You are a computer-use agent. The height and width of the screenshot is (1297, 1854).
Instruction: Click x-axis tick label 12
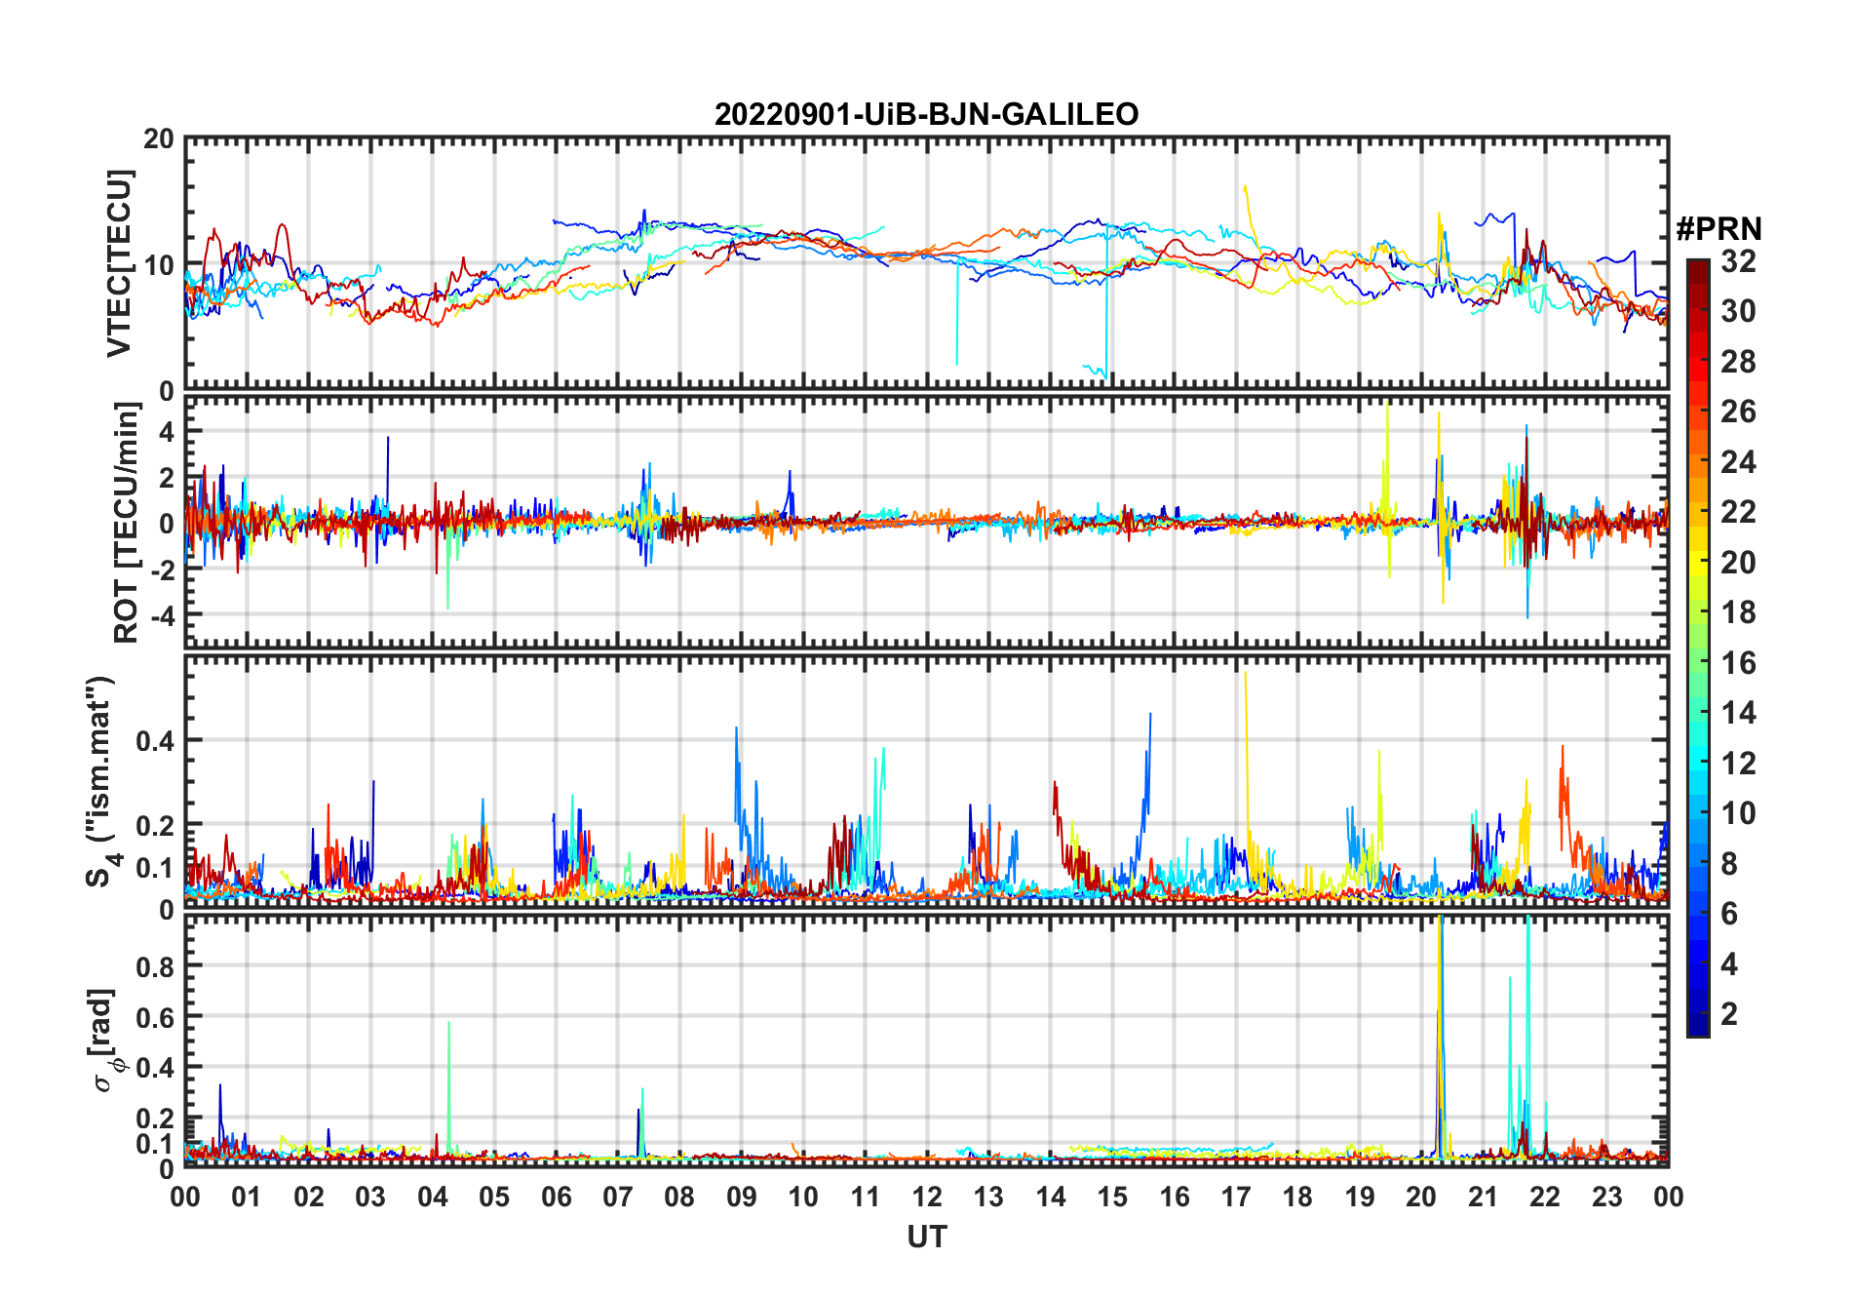pos(926,1197)
